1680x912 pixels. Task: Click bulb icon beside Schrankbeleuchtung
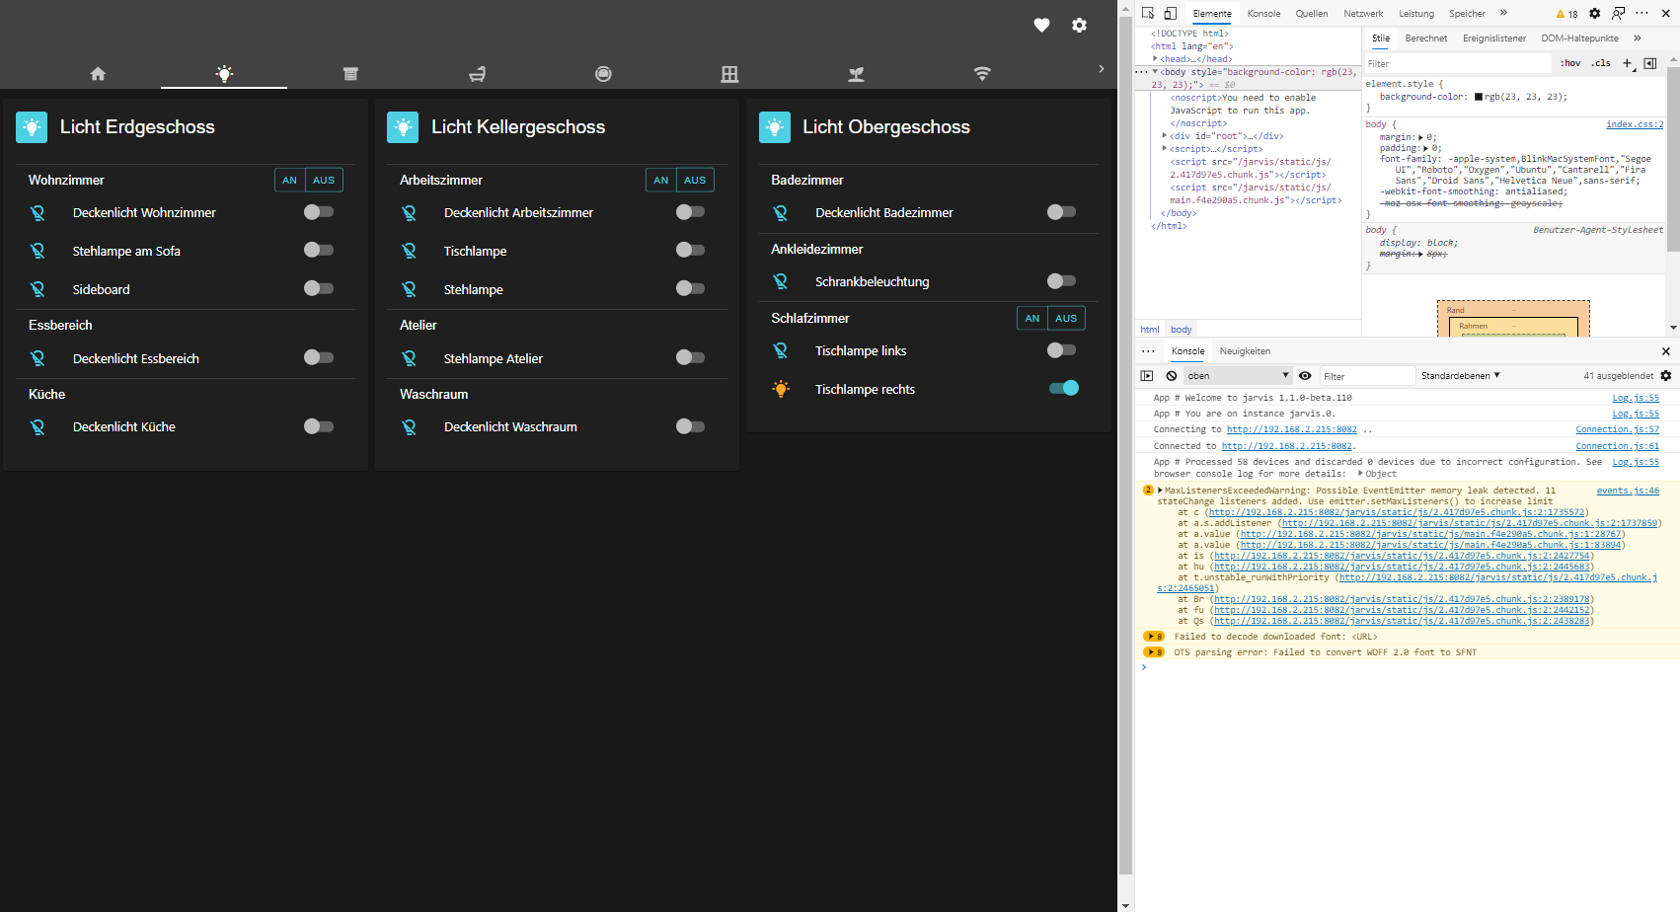pos(781,281)
